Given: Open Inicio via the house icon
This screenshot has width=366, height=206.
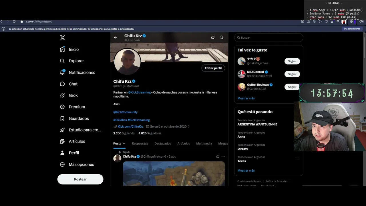Looking at the screenshot, I should (62, 49).
